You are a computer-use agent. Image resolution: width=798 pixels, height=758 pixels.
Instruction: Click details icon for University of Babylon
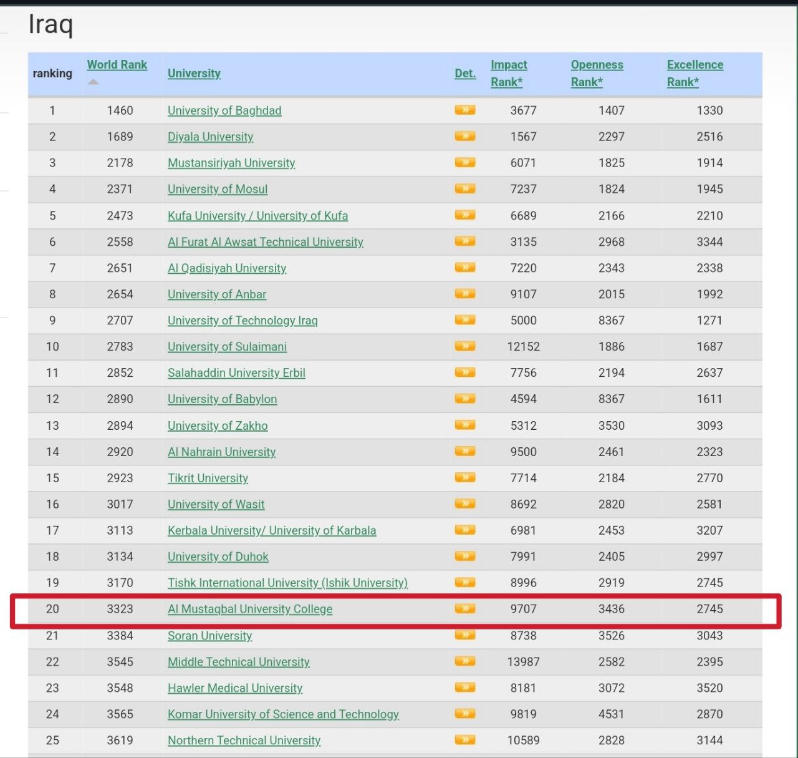click(464, 399)
